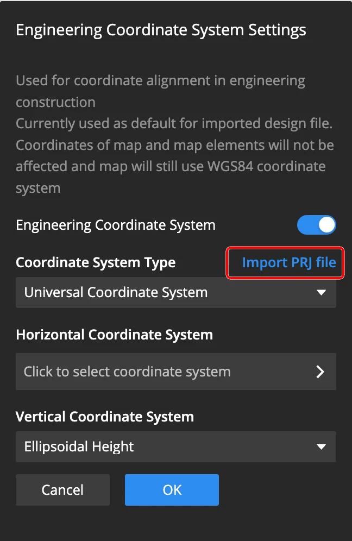Click the 'Coordinate System Type' heading
Viewport: 352px width, 541px height.
point(96,263)
